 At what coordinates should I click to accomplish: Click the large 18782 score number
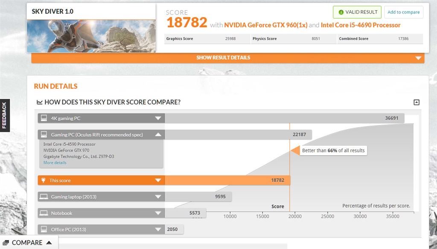click(x=187, y=22)
